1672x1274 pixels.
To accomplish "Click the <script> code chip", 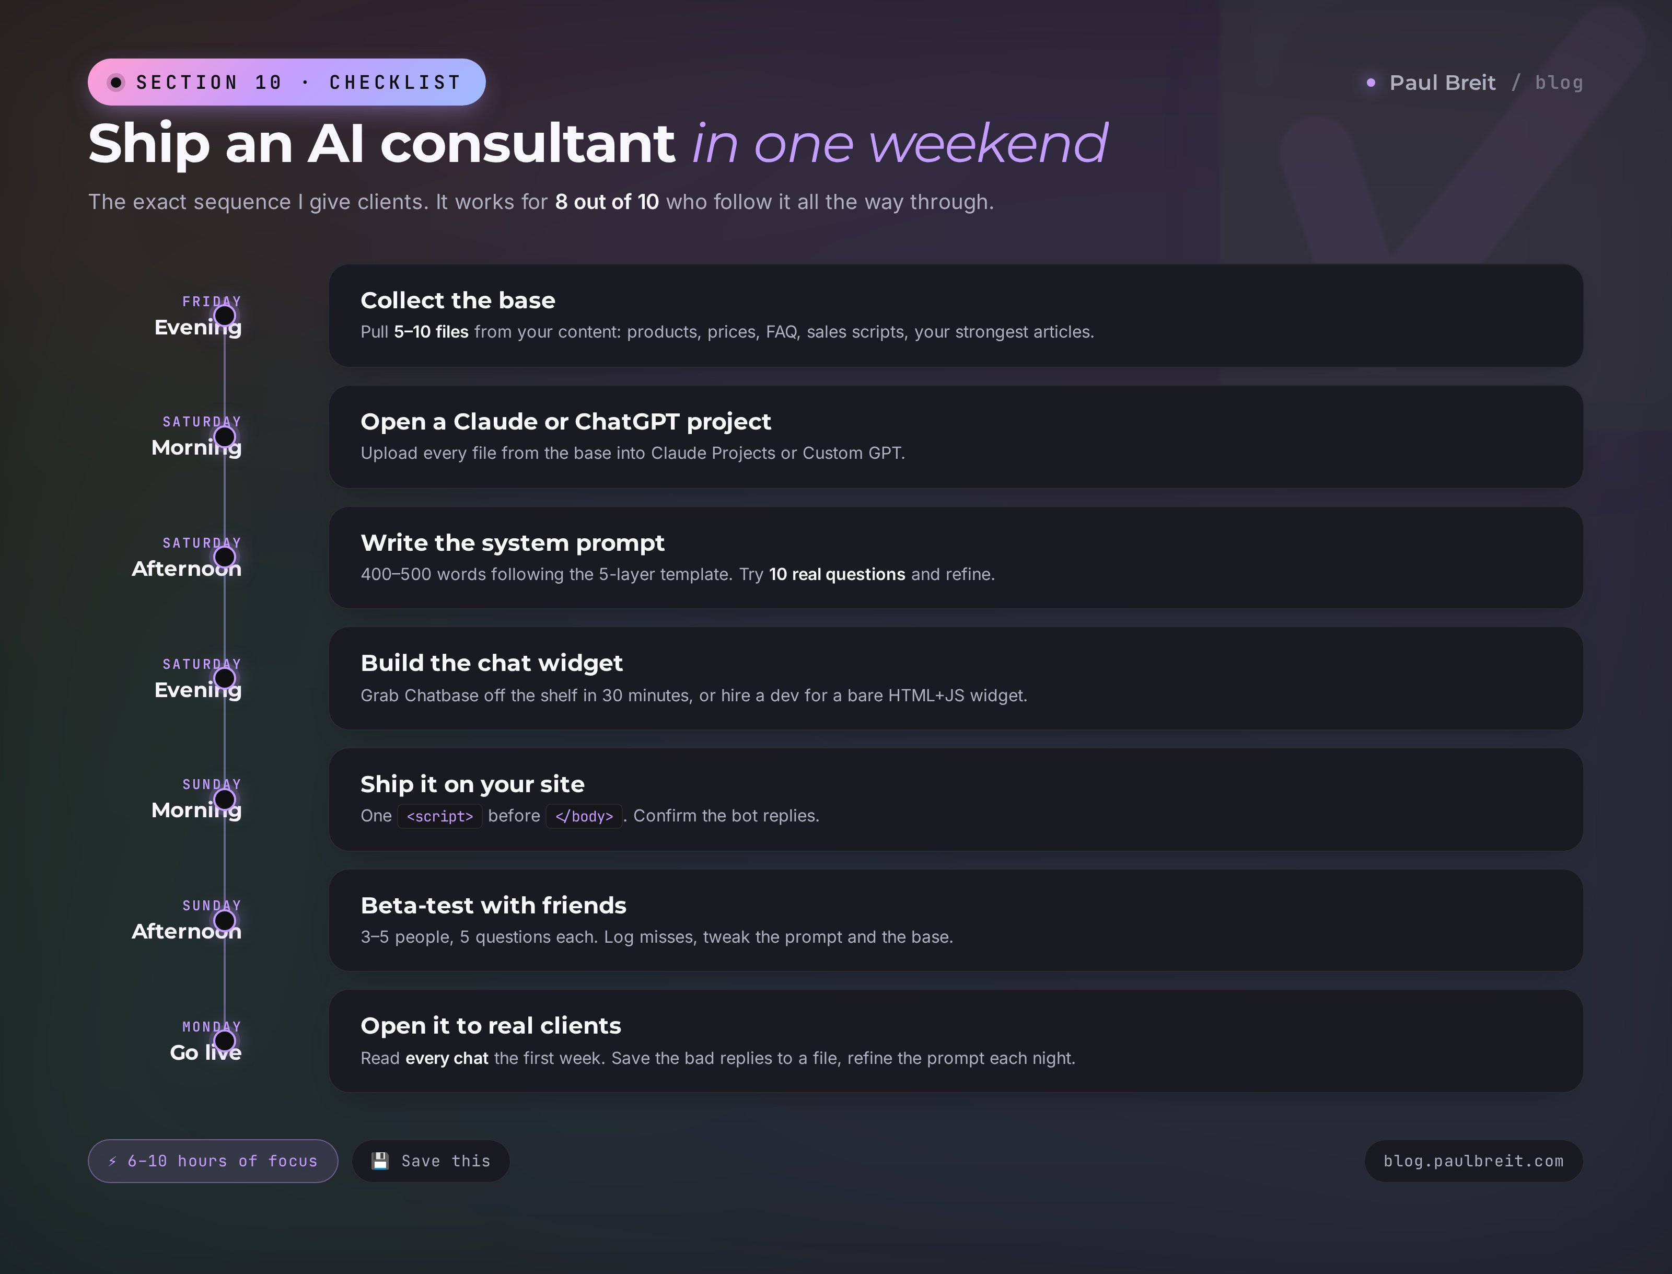I will tap(440, 816).
